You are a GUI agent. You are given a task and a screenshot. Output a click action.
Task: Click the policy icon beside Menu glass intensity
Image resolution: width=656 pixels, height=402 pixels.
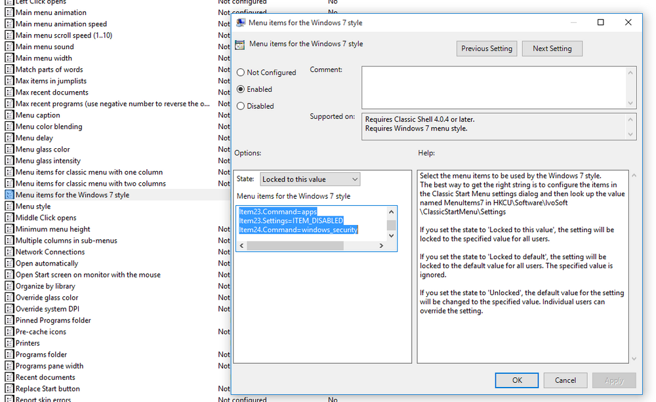tap(9, 161)
